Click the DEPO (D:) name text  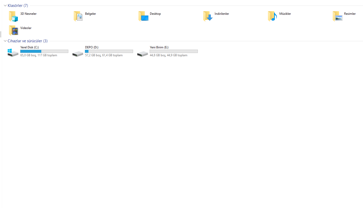[x=92, y=47]
